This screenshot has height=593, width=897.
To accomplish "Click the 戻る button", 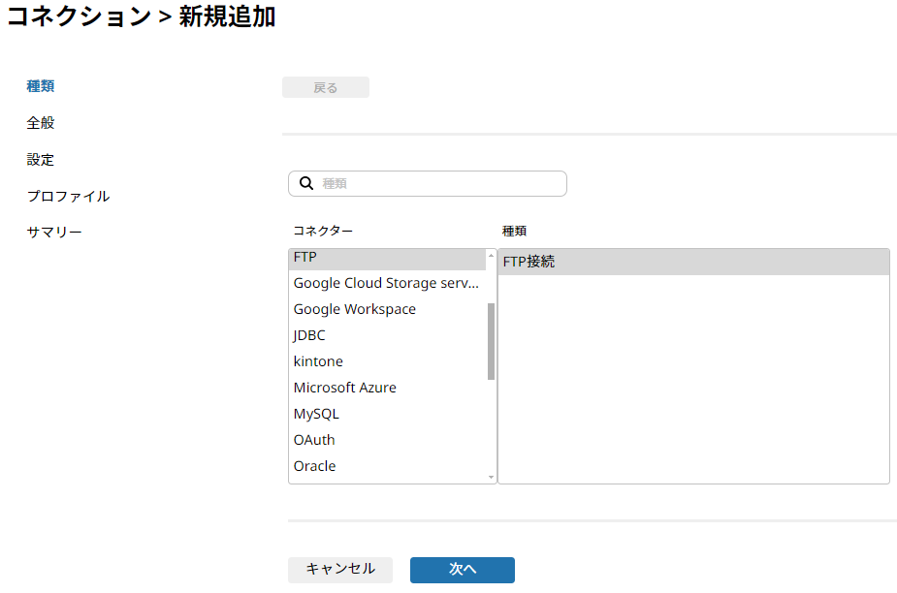I will [x=326, y=87].
